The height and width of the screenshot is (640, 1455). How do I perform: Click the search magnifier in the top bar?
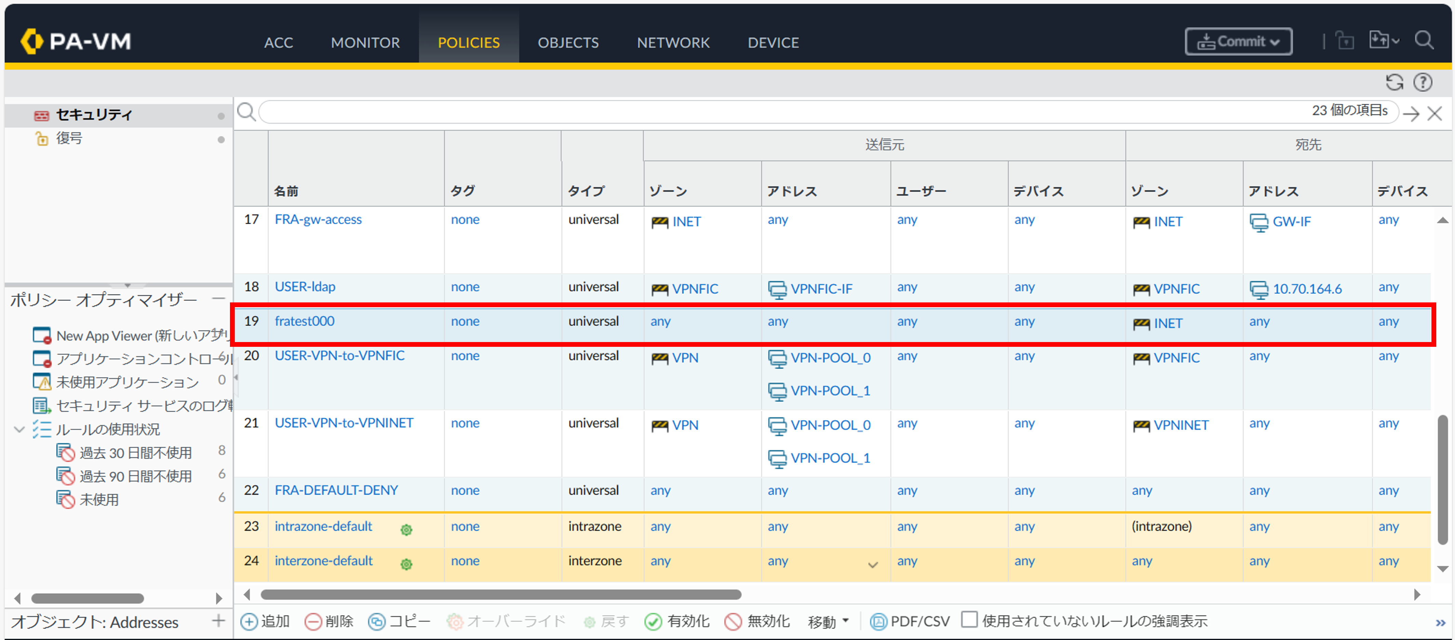(x=1424, y=41)
